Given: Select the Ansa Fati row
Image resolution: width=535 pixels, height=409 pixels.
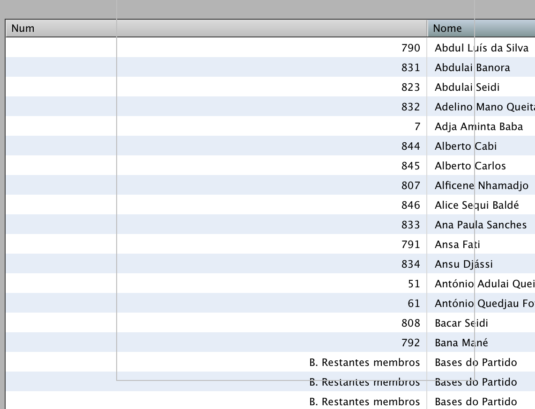Looking at the screenshot, I should coord(270,244).
